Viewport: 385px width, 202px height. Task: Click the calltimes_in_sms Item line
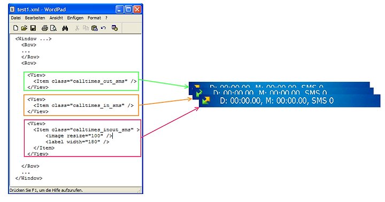(x=83, y=105)
